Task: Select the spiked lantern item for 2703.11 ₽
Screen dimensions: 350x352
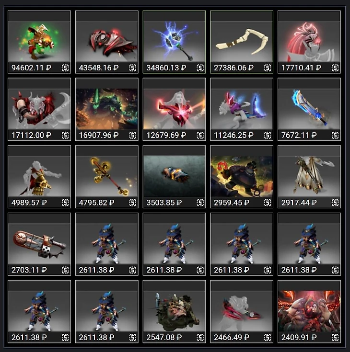Action: pyautogui.click(x=39, y=244)
